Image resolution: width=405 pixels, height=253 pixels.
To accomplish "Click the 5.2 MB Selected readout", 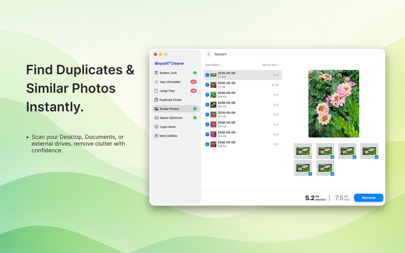I will tap(315, 198).
